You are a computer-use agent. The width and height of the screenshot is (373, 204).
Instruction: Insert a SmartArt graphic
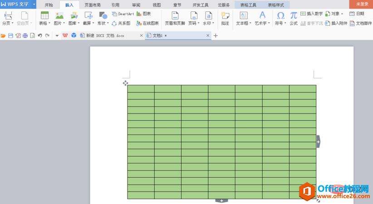(x=123, y=14)
